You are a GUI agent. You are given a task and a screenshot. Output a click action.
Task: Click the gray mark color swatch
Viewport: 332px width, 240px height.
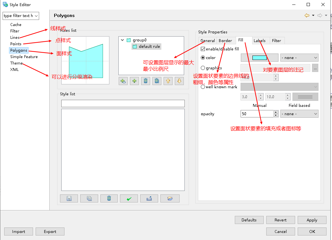click(x=305, y=97)
